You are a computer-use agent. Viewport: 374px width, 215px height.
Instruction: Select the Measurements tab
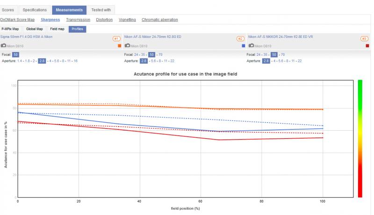pos(69,10)
